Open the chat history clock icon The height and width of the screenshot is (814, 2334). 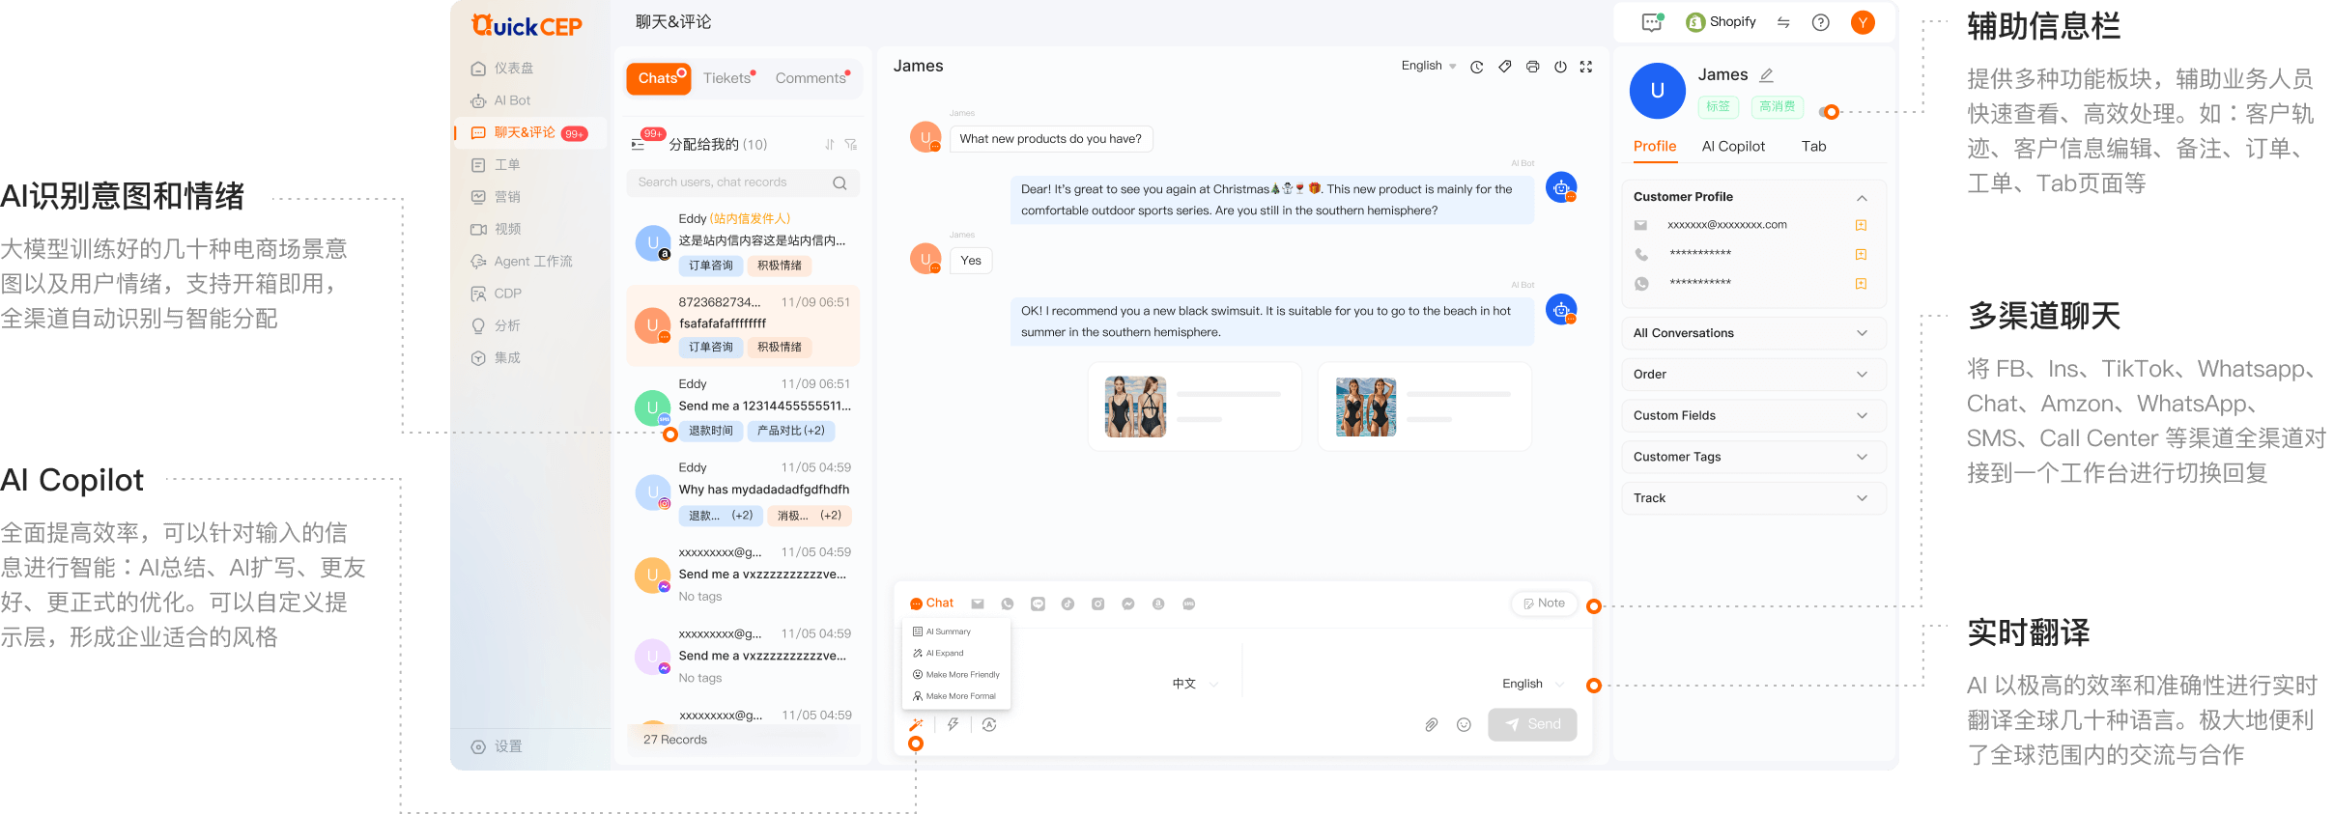[1476, 67]
